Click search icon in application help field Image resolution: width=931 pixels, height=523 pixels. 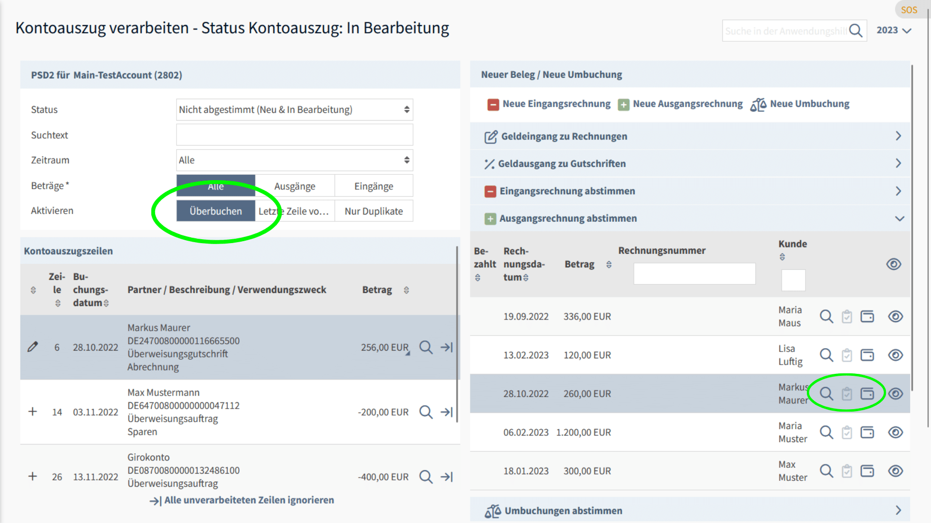pos(856,31)
